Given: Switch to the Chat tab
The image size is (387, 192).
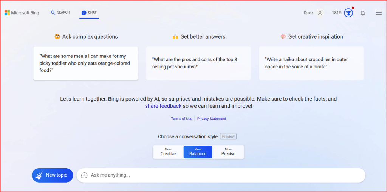Looking at the screenshot, I should 89,12.
